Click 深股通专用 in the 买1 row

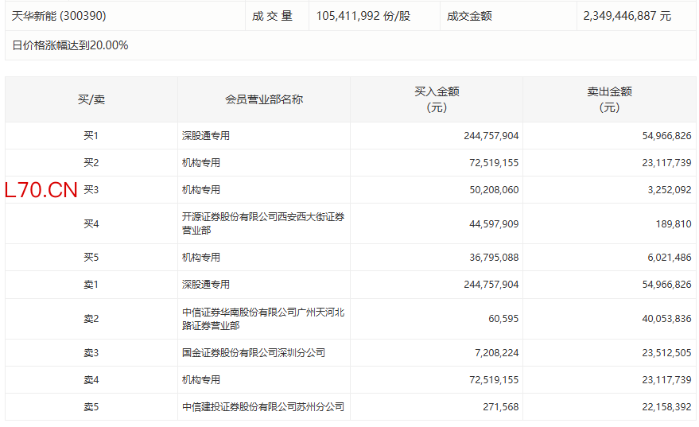206,136
